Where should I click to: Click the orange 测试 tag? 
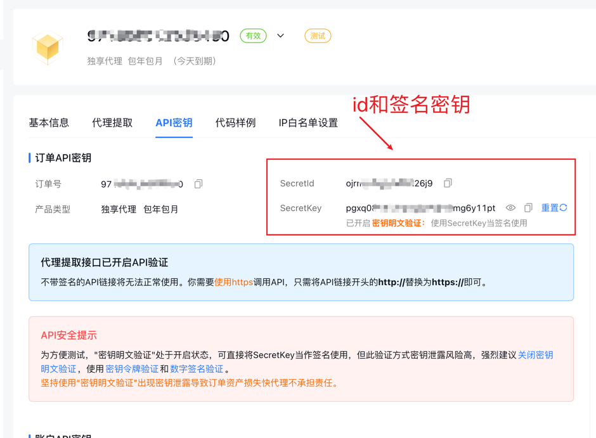tap(318, 36)
